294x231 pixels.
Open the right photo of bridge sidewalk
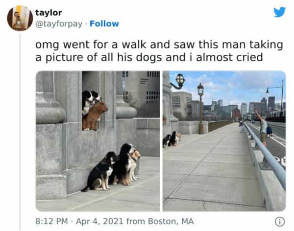coord(224,141)
